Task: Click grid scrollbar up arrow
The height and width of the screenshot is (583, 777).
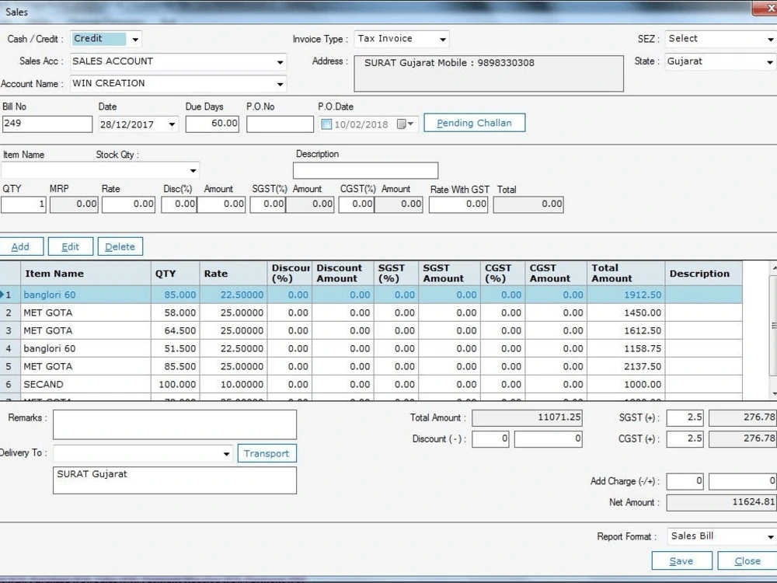Action: pos(774,267)
